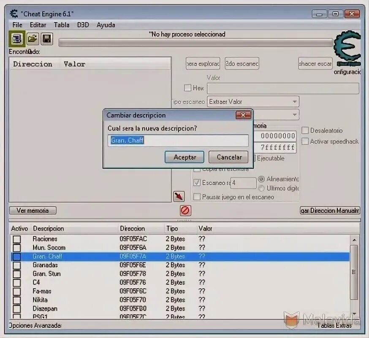The width and height of the screenshot is (369, 338).
Task: Select the Nikita row description
Action: pos(40,300)
